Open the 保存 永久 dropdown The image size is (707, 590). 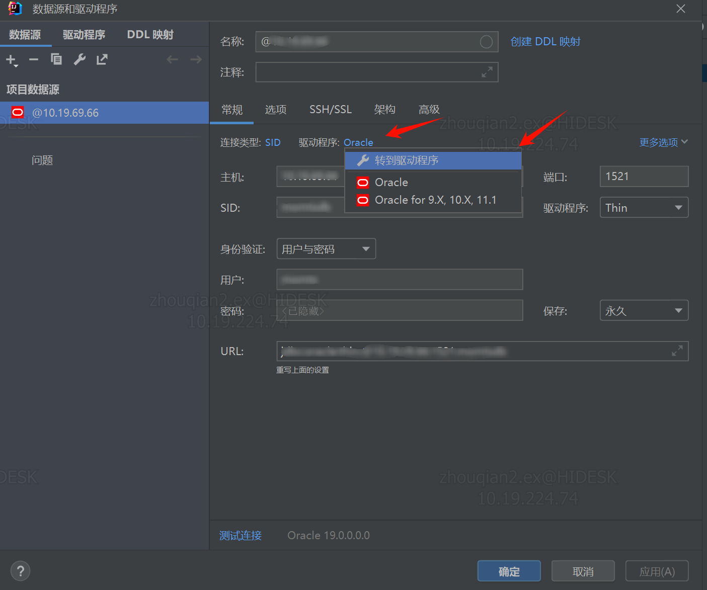(x=644, y=311)
